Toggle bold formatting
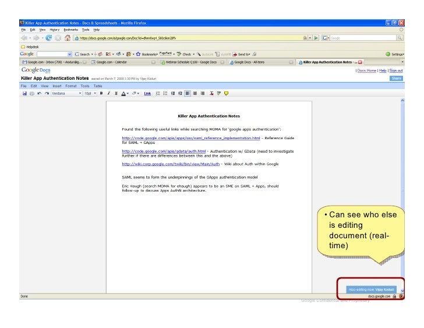 tap(101, 93)
